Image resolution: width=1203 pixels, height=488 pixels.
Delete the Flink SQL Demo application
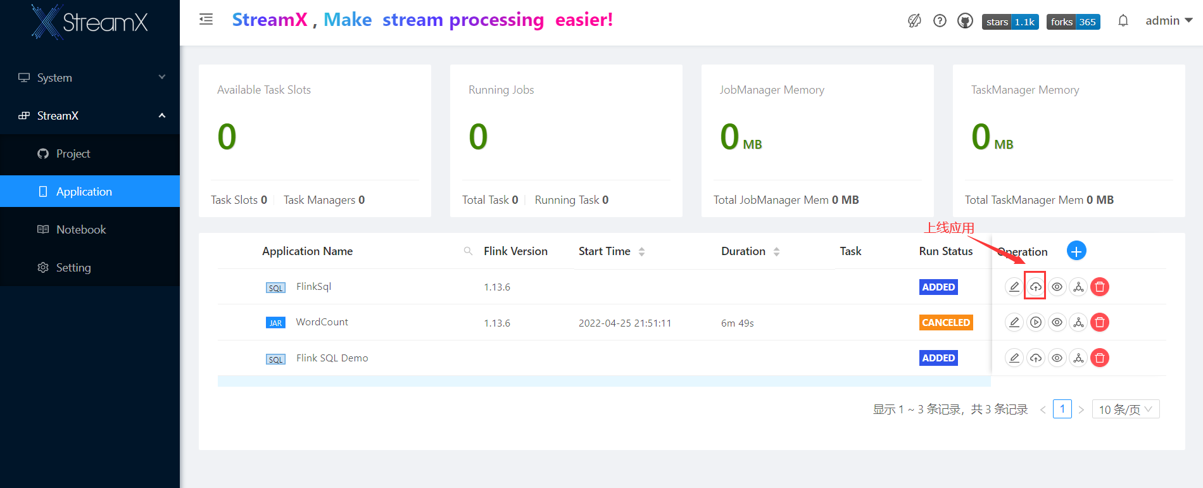coord(1100,358)
